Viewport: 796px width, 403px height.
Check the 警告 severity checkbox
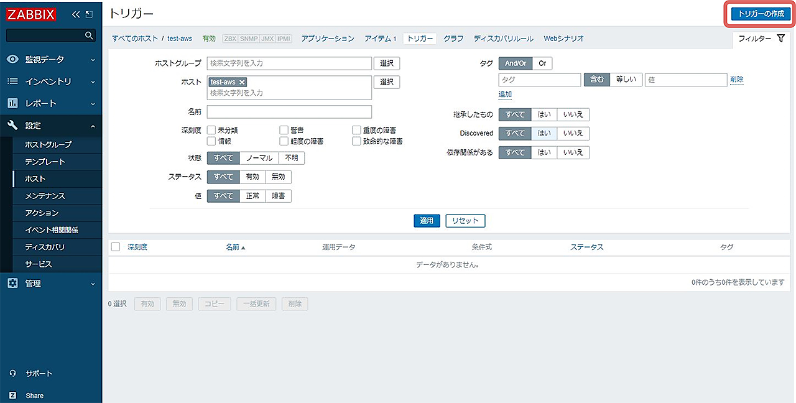(284, 130)
